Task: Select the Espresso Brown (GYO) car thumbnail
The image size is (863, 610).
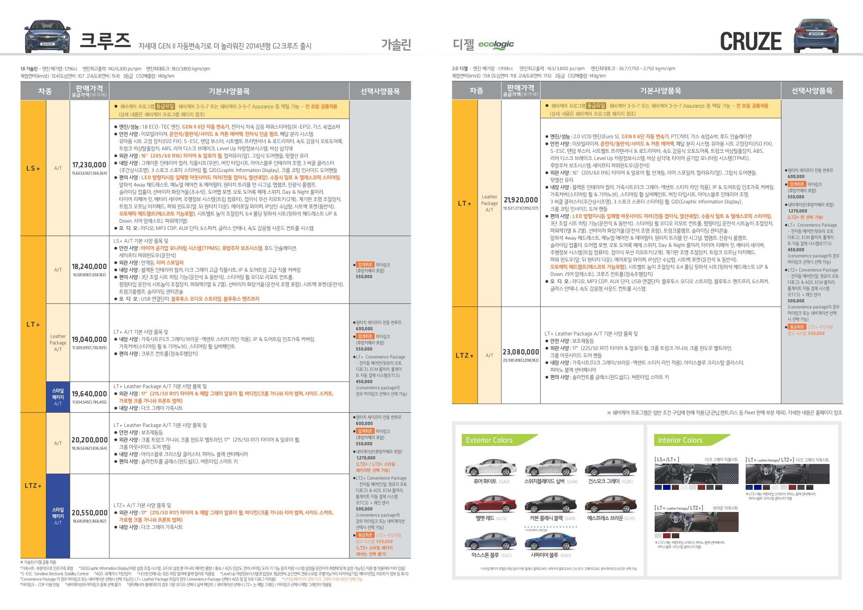Action: [x=610, y=504]
